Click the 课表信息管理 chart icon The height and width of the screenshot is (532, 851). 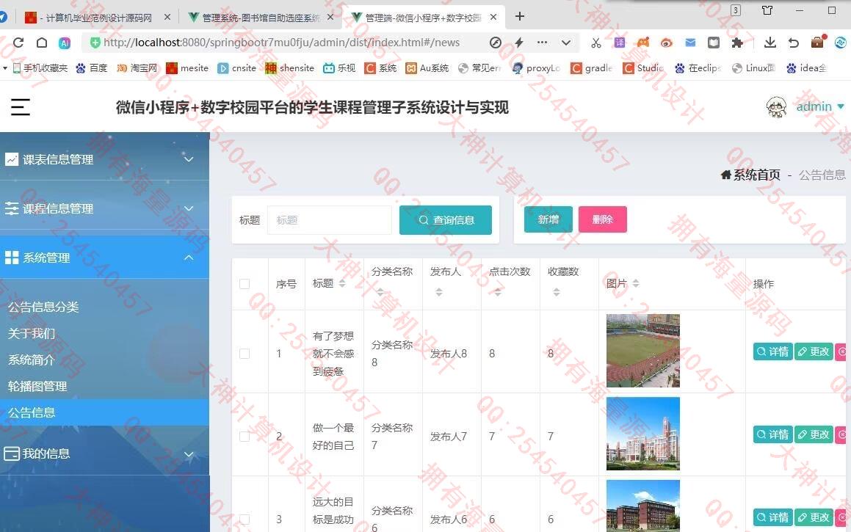(x=12, y=159)
